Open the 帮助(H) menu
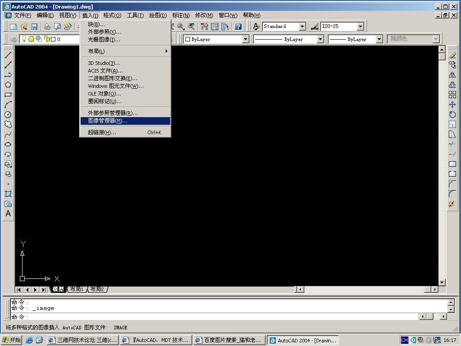 (x=251, y=15)
